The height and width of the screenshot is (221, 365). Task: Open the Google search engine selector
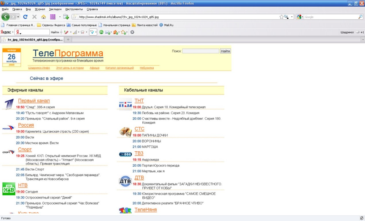coord(300,17)
